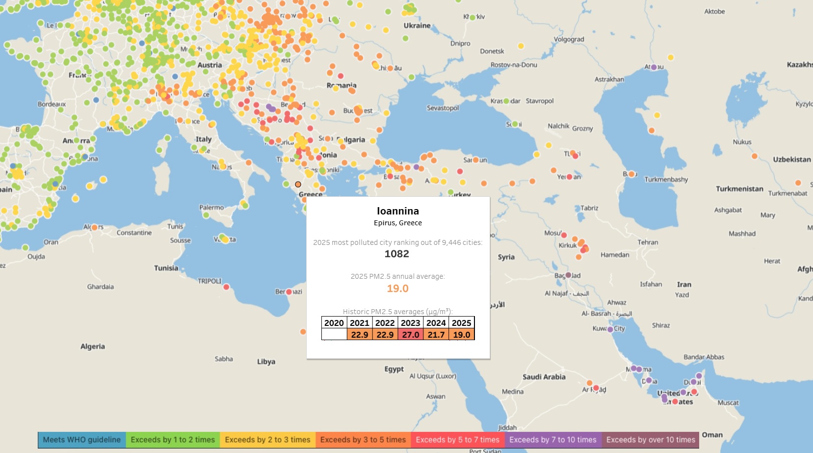Select Exceeds by 5 to 7 times legend
This screenshot has height=453, width=813.
click(457, 440)
